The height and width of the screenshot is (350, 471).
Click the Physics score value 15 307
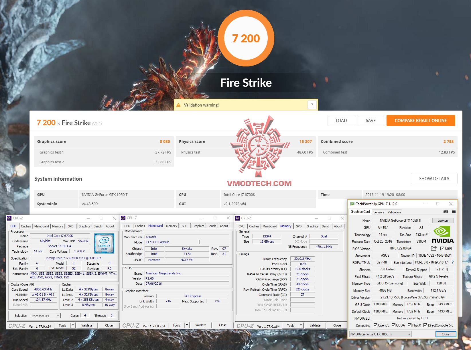tap(306, 141)
